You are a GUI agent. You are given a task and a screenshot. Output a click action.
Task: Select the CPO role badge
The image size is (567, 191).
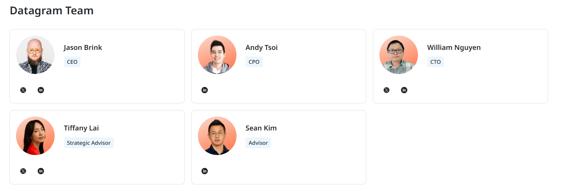(x=254, y=62)
